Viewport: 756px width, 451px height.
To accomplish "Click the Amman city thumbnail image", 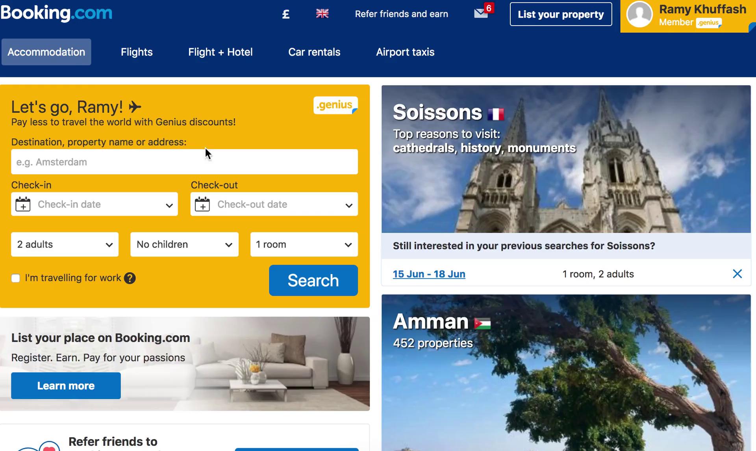I will coord(566,373).
